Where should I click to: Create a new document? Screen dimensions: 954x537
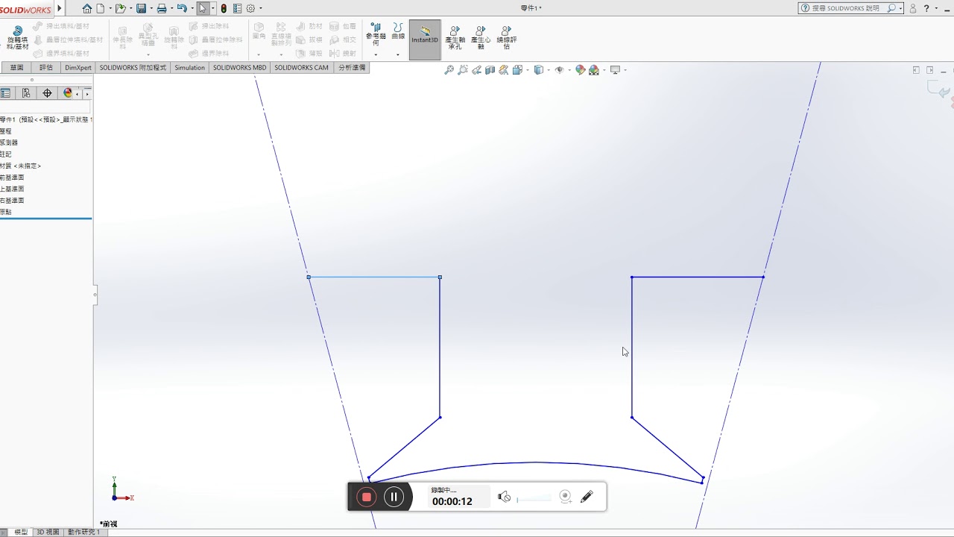click(x=100, y=8)
